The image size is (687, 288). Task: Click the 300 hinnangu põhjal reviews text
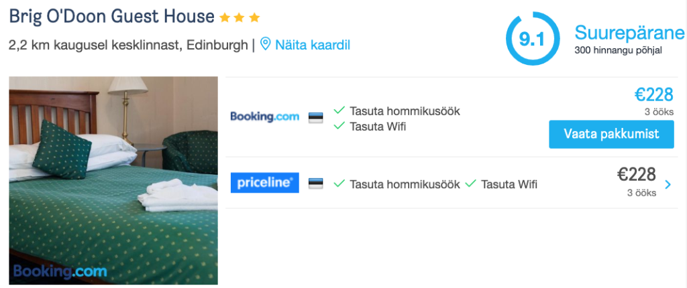click(x=618, y=50)
